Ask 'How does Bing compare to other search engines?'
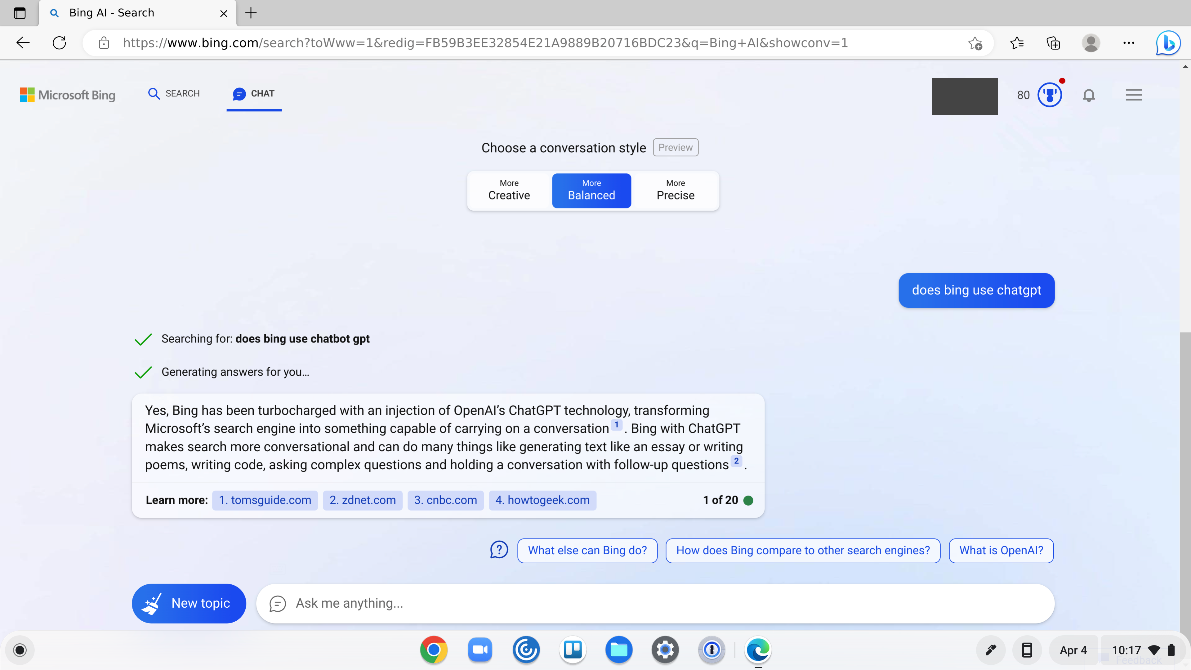The image size is (1191, 670). tap(803, 551)
